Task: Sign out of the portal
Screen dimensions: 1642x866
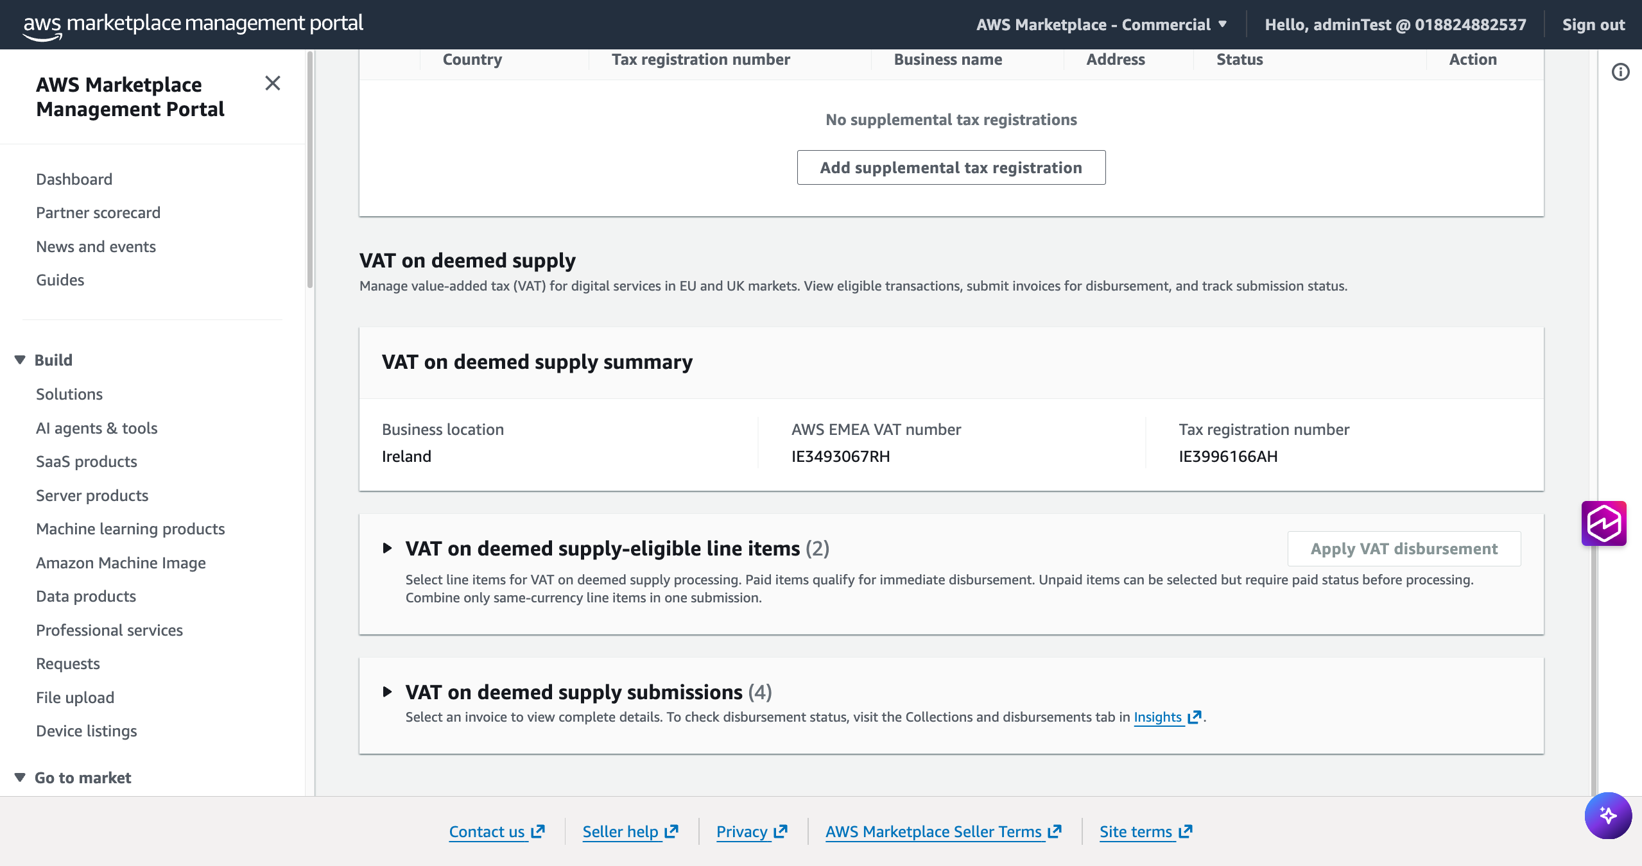Action: click(1593, 24)
